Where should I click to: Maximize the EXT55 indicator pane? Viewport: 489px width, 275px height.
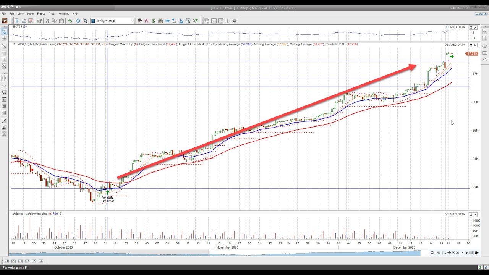471,27
